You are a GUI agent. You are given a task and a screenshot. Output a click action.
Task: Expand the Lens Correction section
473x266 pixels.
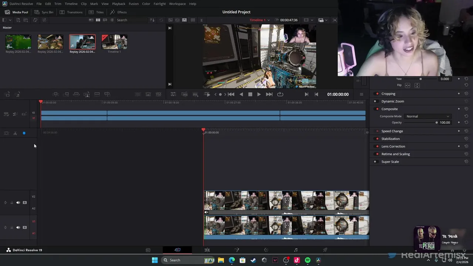coord(393,146)
